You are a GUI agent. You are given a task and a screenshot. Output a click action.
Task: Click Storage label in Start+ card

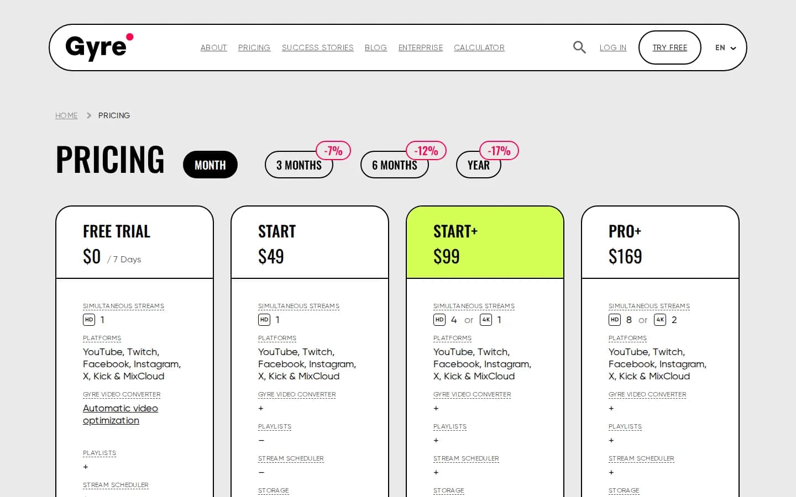coord(449,490)
